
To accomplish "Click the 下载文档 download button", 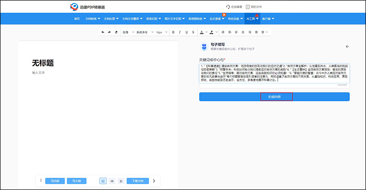I will tap(138, 181).
